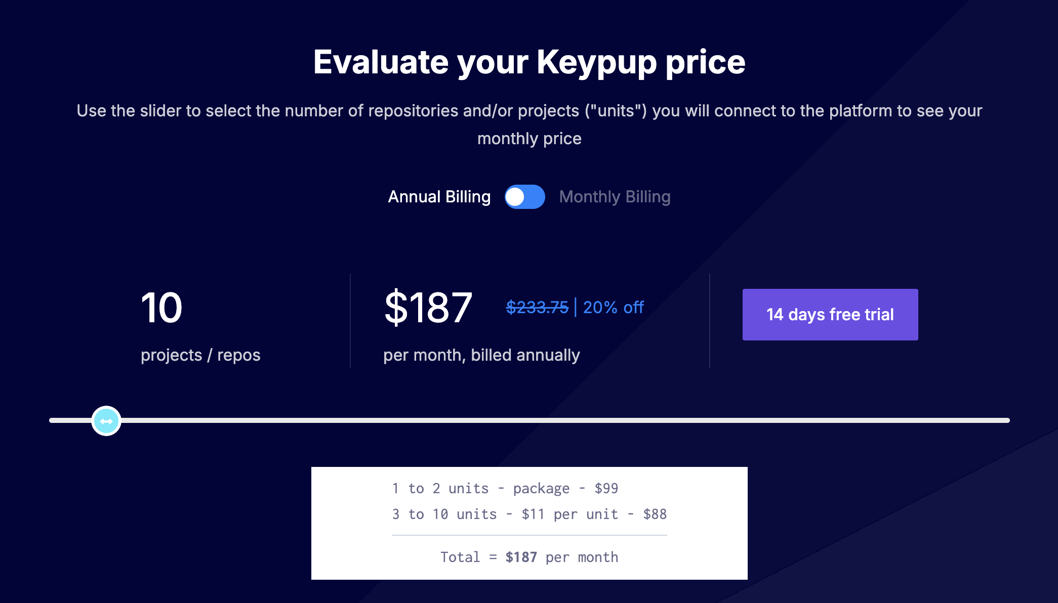This screenshot has height=603, width=1058.
Task: Toggle the Annual Billing switch
Action: click(x=525, y=197)
